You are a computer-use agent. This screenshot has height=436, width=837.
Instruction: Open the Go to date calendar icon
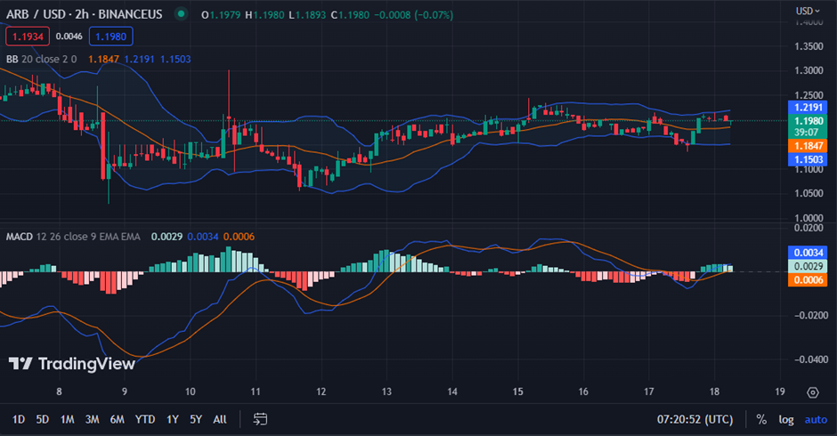[x=260, y=419]
